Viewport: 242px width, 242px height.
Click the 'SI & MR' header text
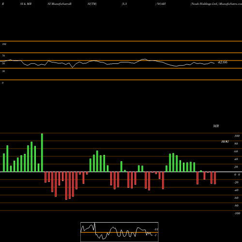[x=26, y=4]
